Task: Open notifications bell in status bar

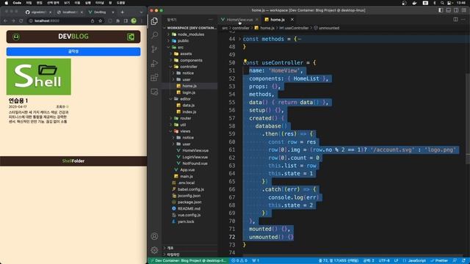Action: 463,260
